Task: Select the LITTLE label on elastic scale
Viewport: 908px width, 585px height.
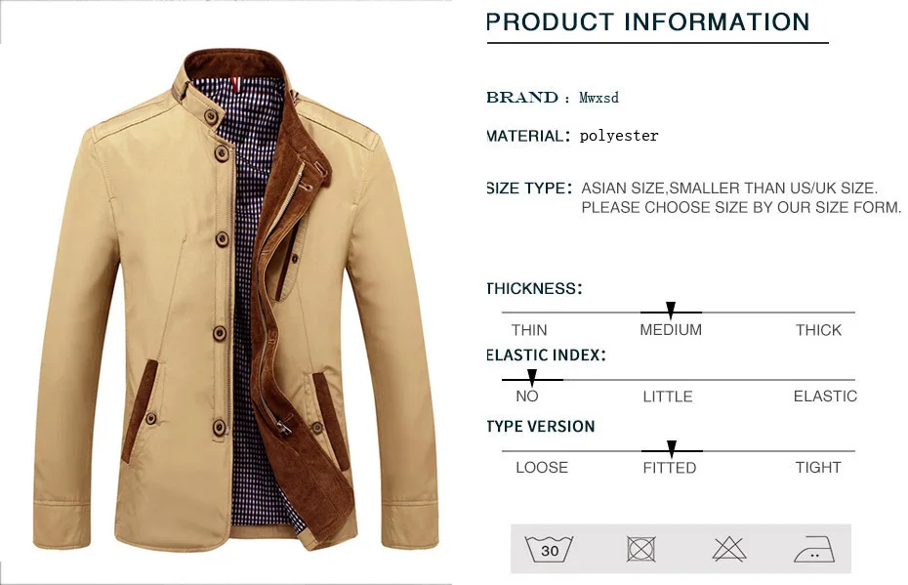Action: tap(668, 397)
